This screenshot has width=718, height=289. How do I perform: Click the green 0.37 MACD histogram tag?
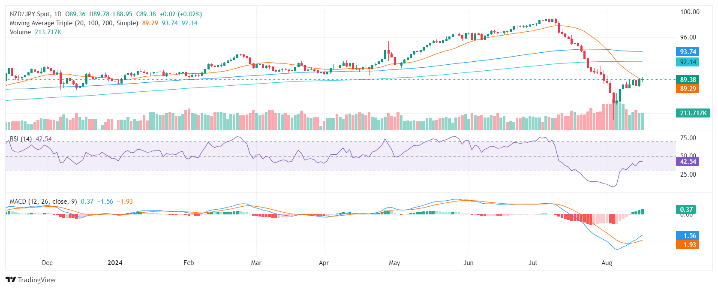point(686,210)
